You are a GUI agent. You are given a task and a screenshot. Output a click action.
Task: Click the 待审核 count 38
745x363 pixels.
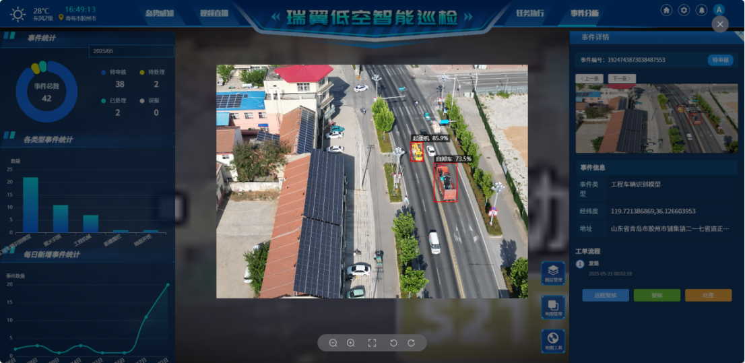tap(120, 84)
